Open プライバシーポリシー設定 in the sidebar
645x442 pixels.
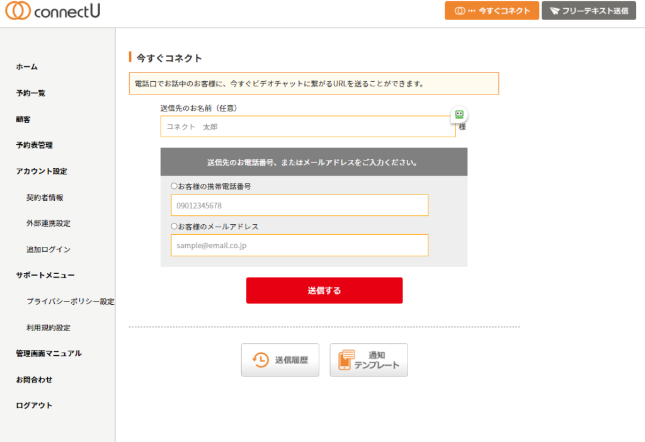70,302
